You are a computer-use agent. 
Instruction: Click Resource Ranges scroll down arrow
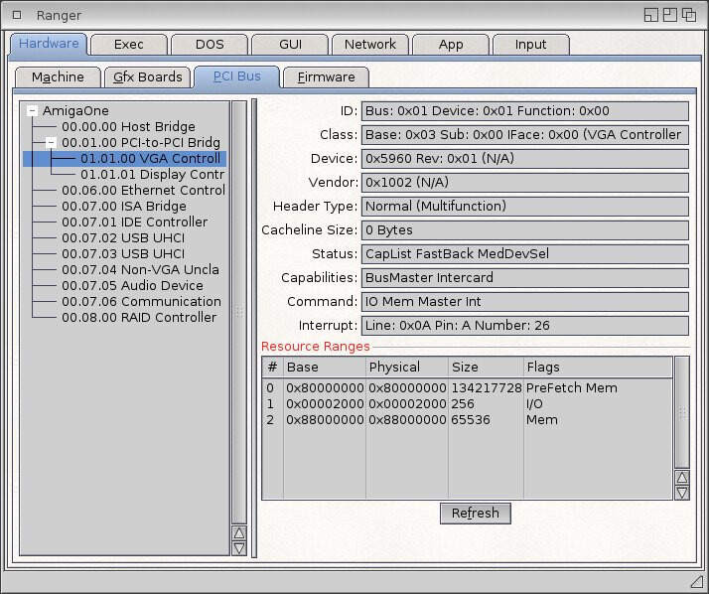681,492
